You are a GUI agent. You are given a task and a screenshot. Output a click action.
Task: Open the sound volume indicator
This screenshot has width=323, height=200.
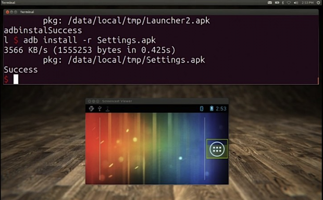pos(296,3)
